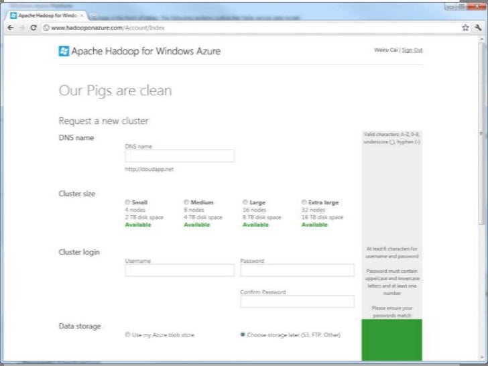The image size is (488, 366).
Task: Select the Large cluster size option
Action: (245, 202)
